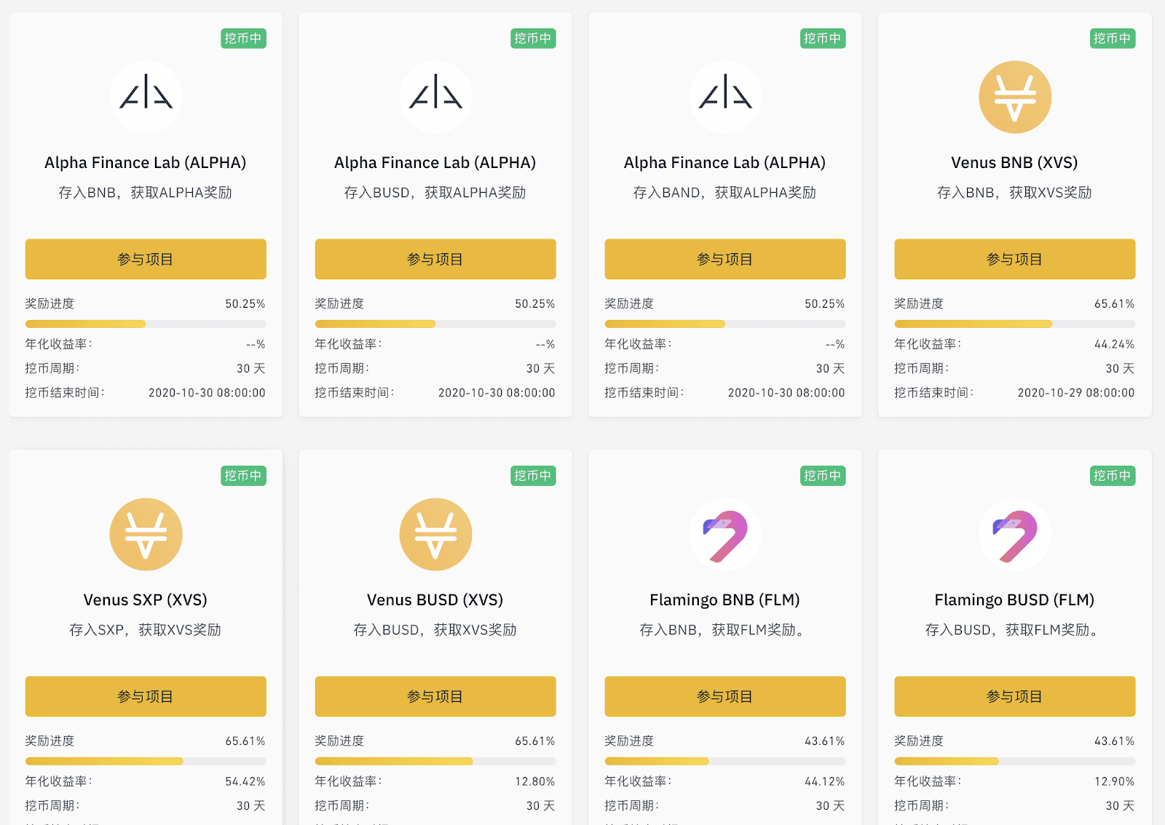The height and width of the screenshot is (825, 1165).
Task: Click 参与项目 on Flamingo BUSD (FLM)
Action: [1015, 696]
